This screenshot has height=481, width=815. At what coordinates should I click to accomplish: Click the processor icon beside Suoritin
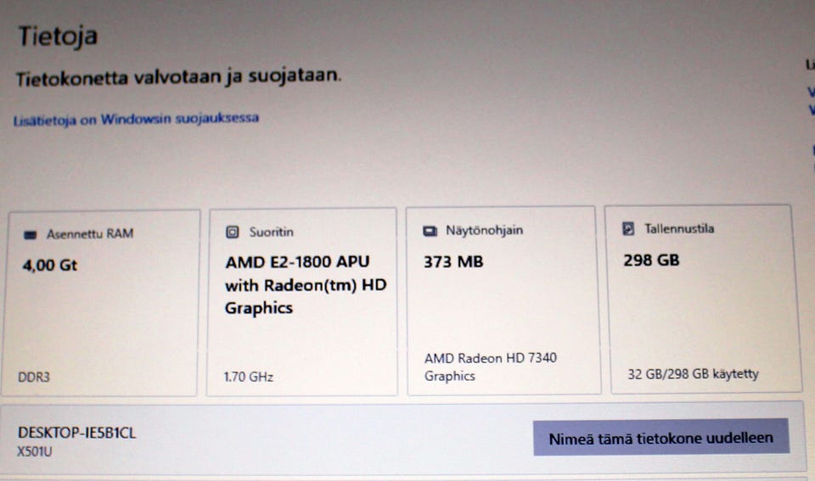coord(233,232)
